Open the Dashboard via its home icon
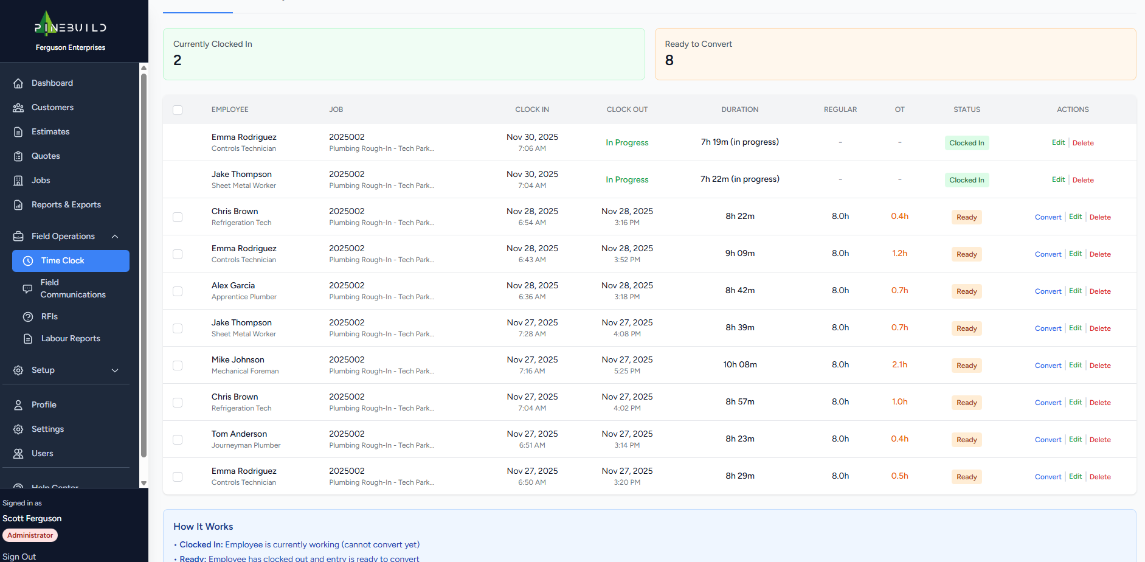Screen dimensions: 1145x562 18,83
